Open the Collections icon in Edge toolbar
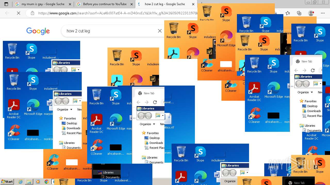330x185 pixels. pyautogui.click(x=299, y=13)
